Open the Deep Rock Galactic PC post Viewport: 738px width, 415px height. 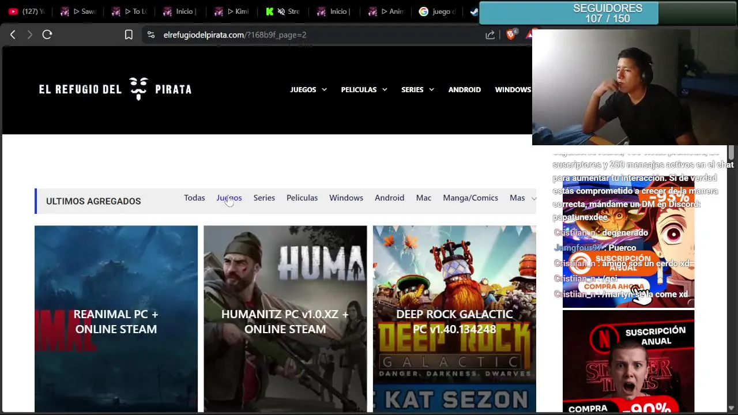tap(454, 319)
